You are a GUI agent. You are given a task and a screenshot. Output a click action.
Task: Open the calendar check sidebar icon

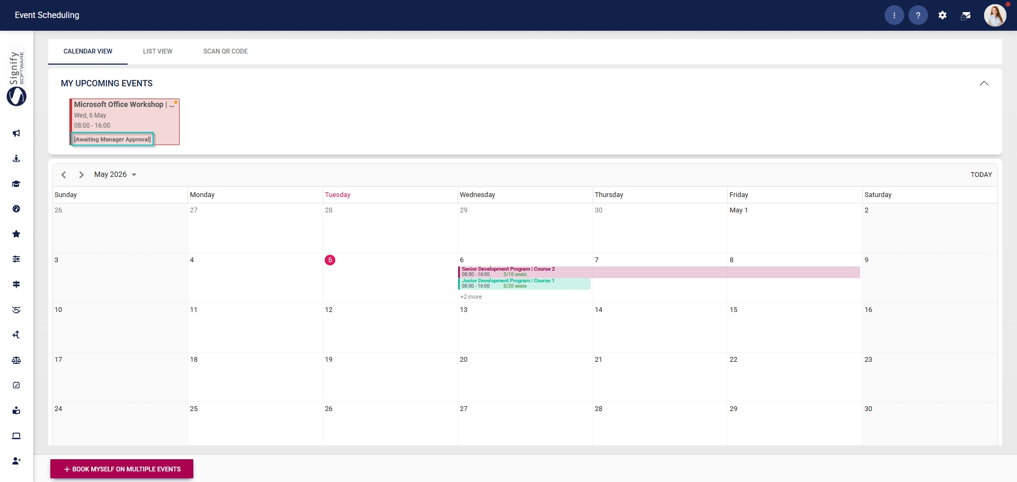16,385
